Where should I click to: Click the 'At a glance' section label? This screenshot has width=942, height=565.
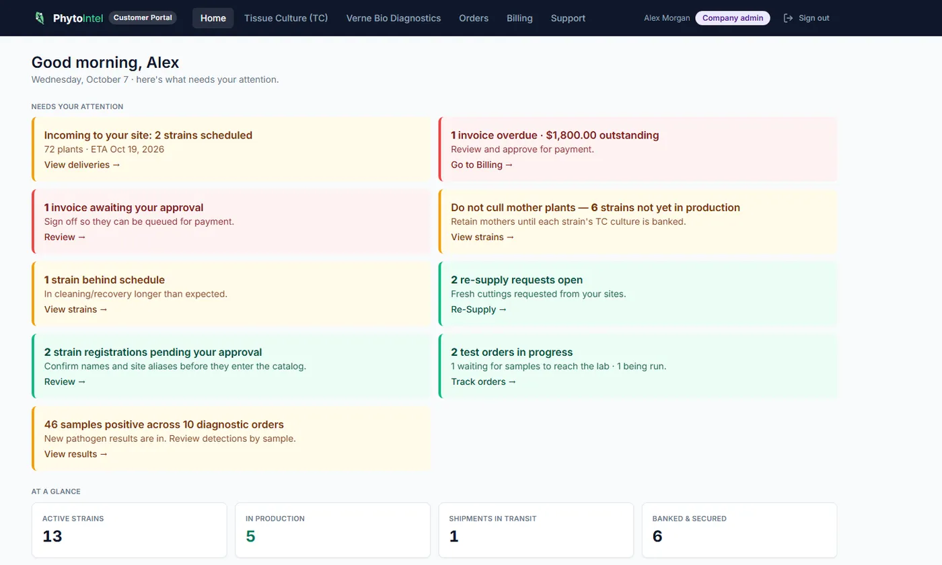tap(56, 492)
